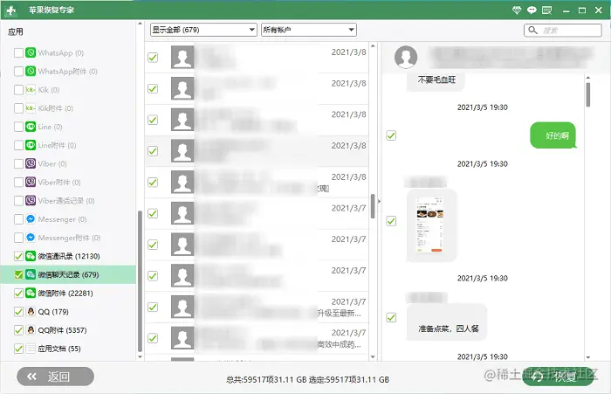Click the 不要毛血旺 message bubble
Screen dimensions: 611x394
pyautogui.click(x=436, y=80)
